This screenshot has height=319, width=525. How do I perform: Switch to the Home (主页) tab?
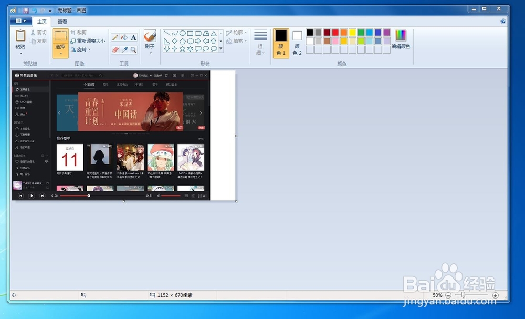(42, 22)
